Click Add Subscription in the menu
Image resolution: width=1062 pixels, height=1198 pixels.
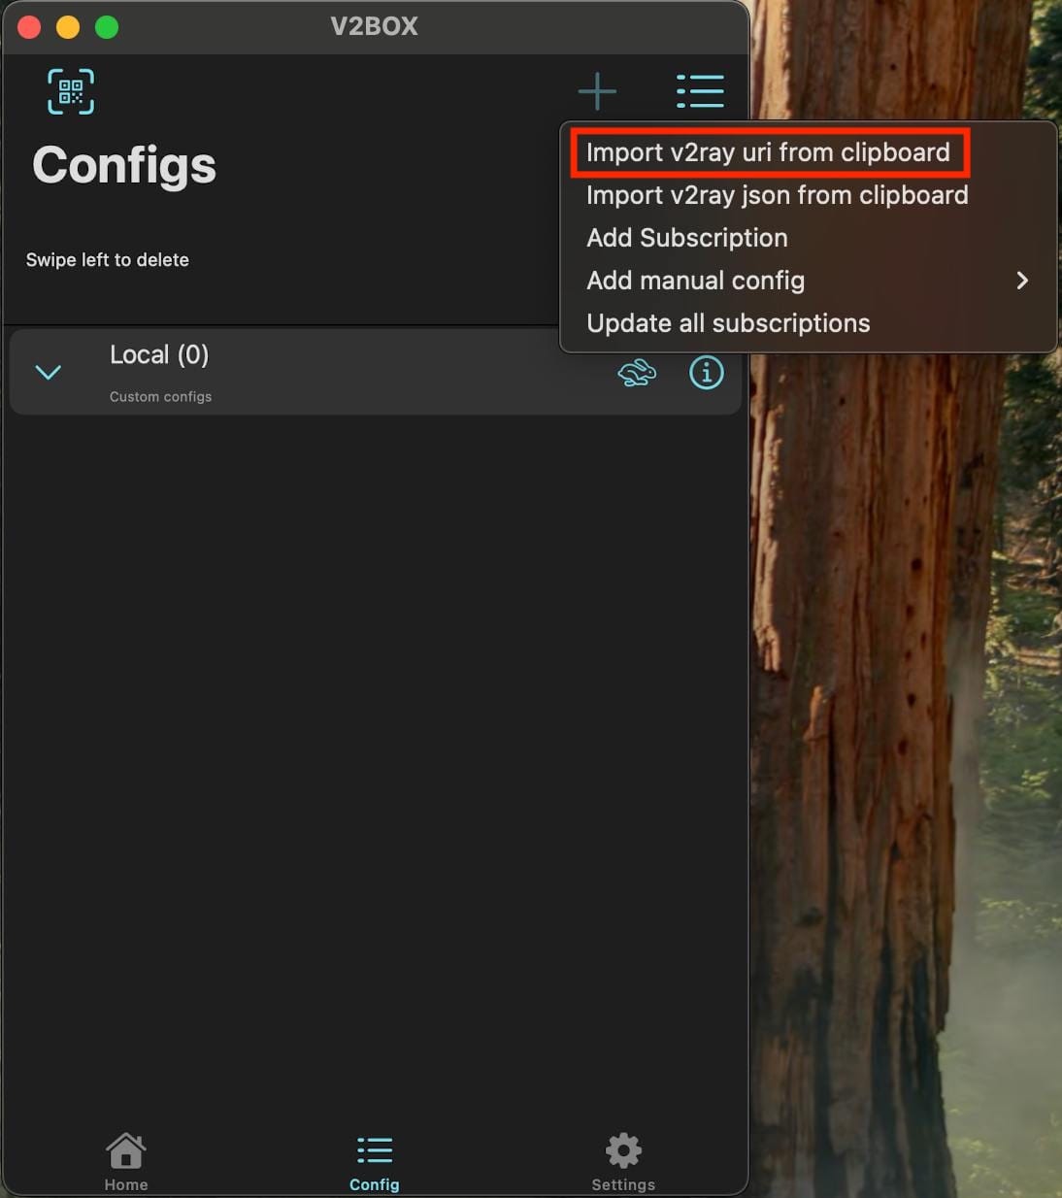click(x=686, y=238)
